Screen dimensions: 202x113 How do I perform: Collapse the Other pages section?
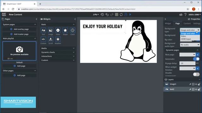35,71
